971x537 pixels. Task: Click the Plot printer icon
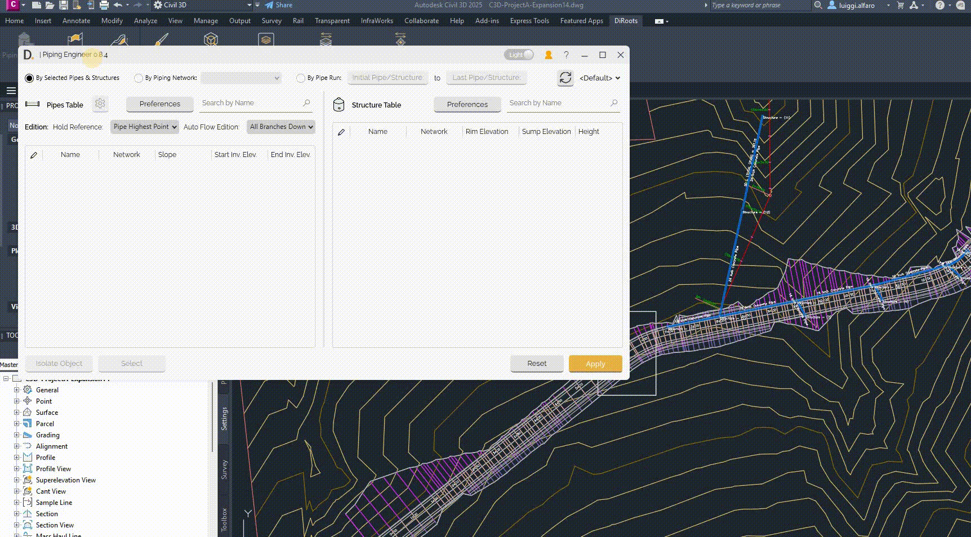point(104,5)
